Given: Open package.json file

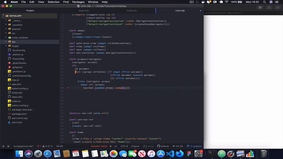Looking at the screenshot, I should click(19, 114).
